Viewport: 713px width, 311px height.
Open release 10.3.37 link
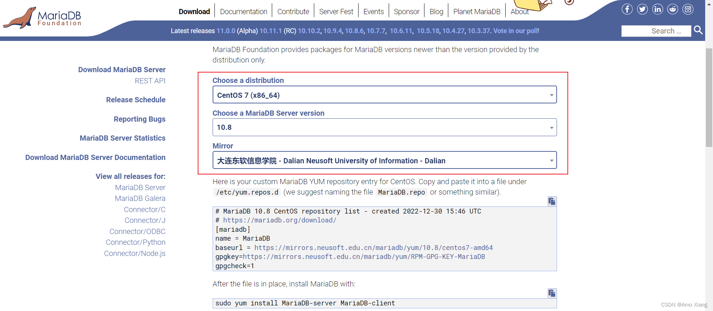coord(479,31)
